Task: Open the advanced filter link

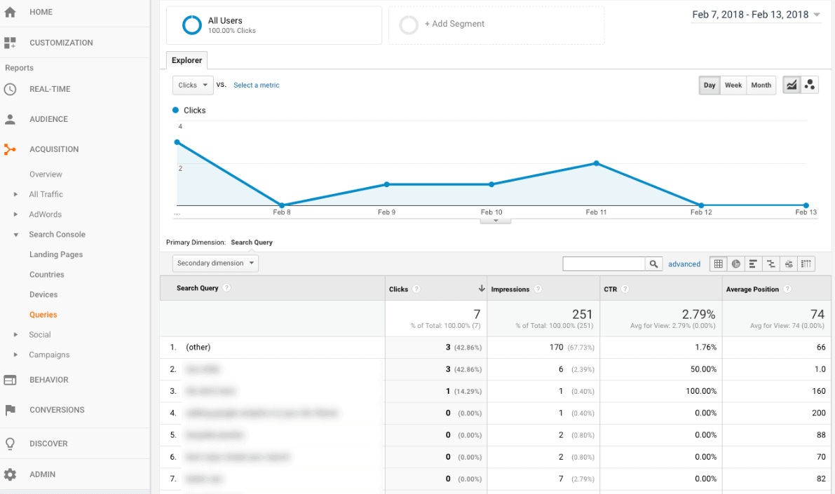Action: tap(684, 263)
